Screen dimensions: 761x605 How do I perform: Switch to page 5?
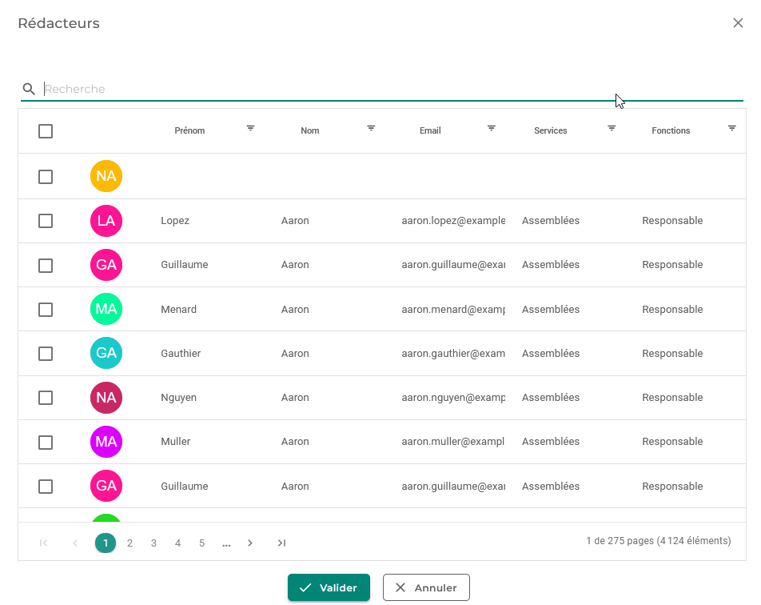coord(201,543)
